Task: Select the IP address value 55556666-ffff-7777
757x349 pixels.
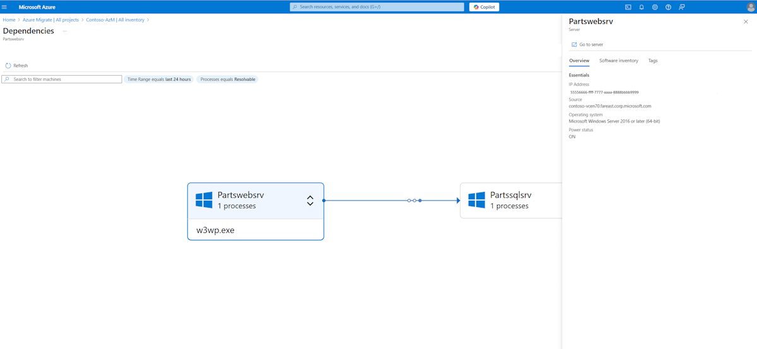Action: pos(604,92)
